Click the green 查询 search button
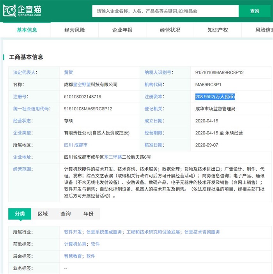 click(254, 11)
